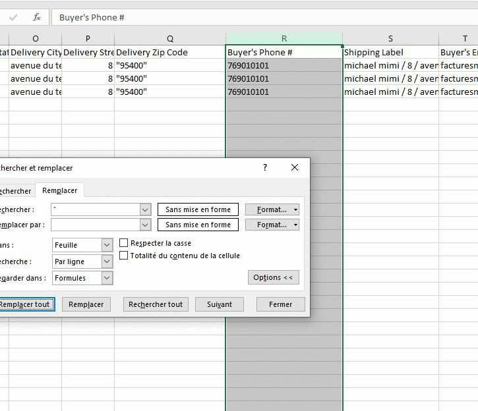Click the Rechercher tout button

[x=156, y=304]
